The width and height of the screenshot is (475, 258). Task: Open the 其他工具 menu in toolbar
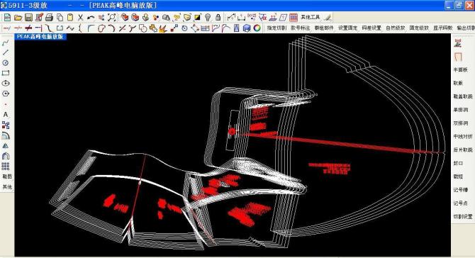point(310,18)
